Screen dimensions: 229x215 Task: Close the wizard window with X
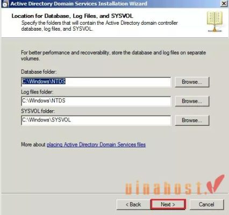coord(224,4)
